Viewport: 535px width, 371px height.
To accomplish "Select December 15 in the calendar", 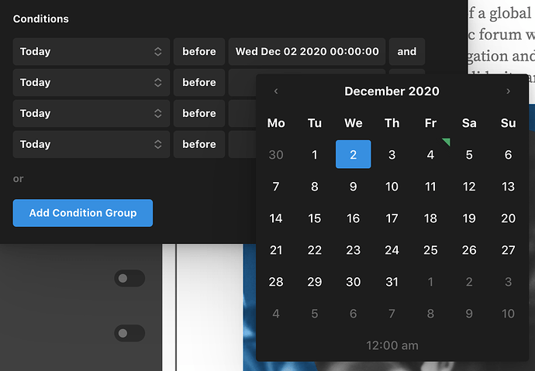I will [314, 218].
